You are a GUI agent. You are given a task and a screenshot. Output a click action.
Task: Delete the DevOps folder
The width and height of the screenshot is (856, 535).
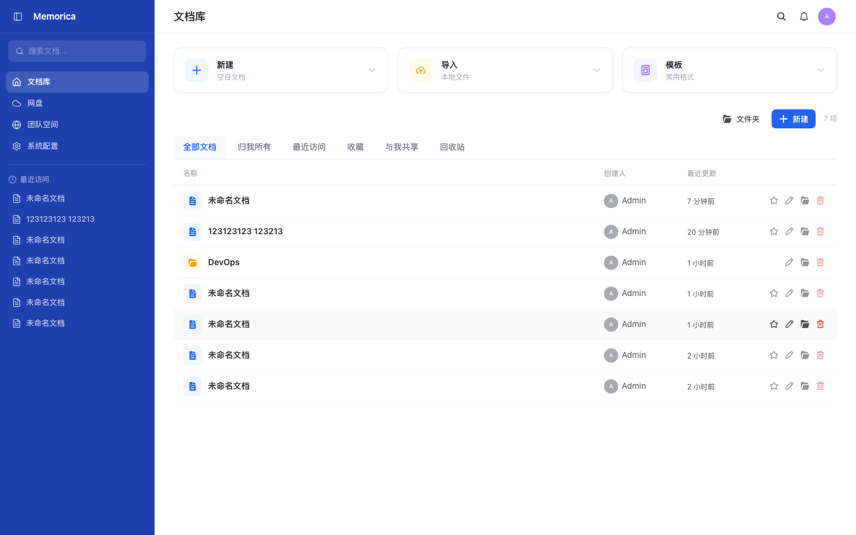(x=820, y=263)
